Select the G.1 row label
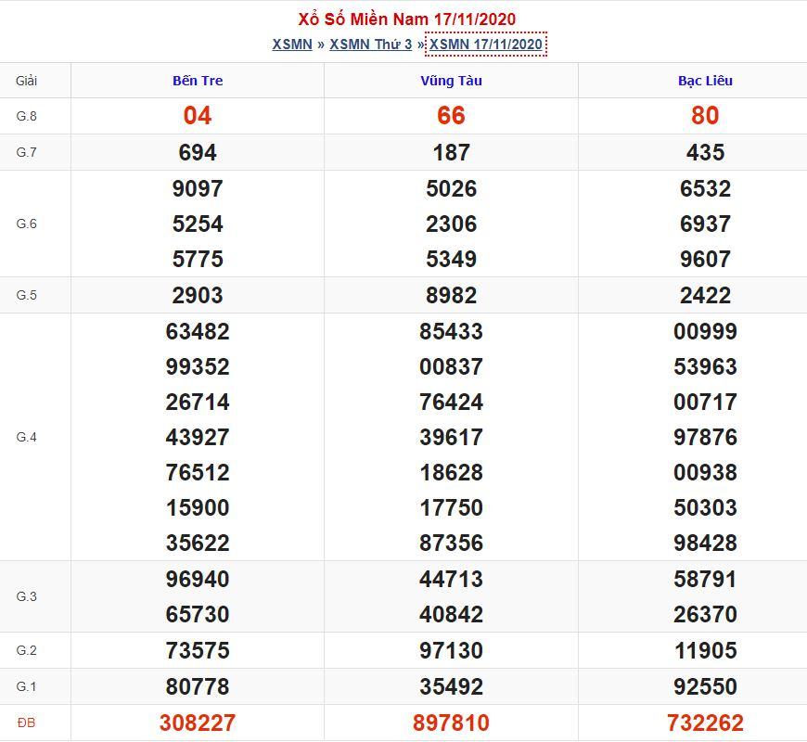 pos(26,687)
